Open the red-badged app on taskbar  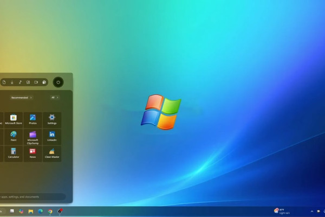pos(60,211)
